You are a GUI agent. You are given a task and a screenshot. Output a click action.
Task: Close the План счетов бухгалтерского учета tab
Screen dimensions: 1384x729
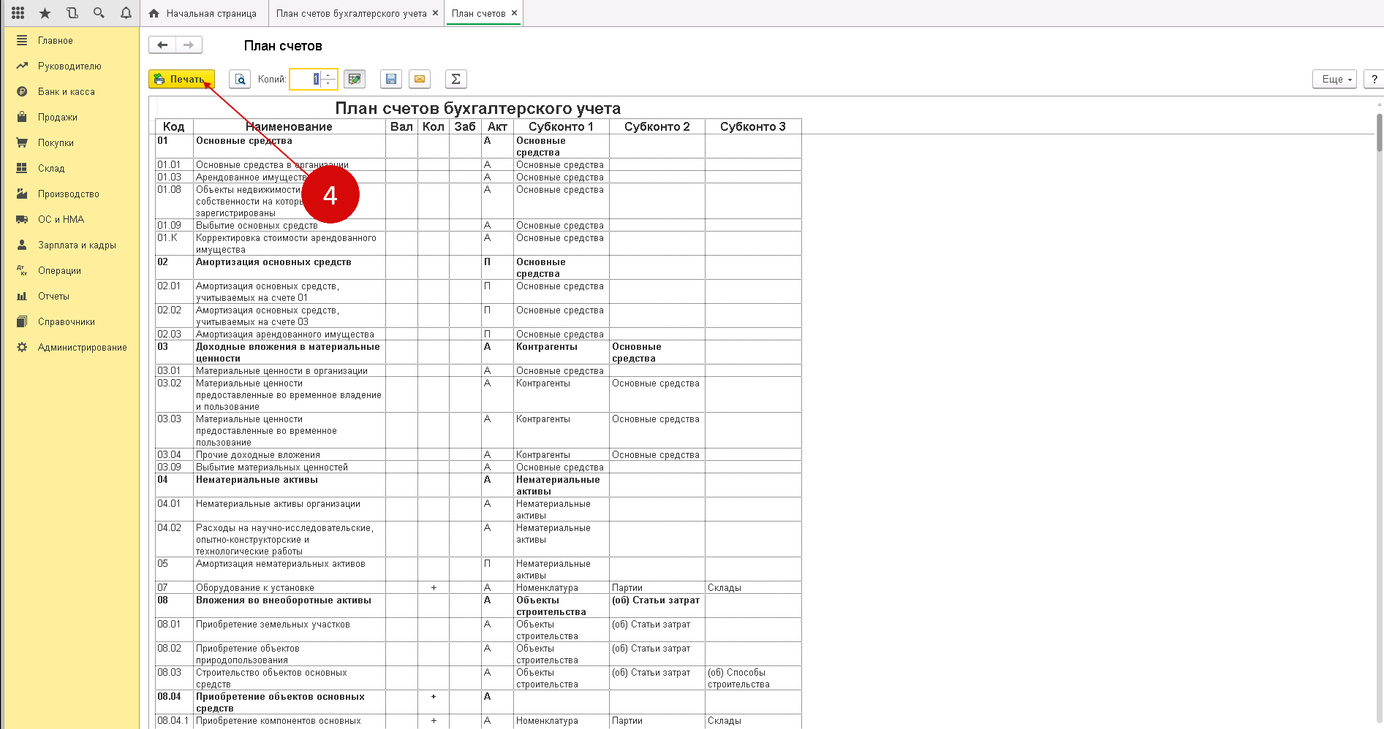pos(436,13)
